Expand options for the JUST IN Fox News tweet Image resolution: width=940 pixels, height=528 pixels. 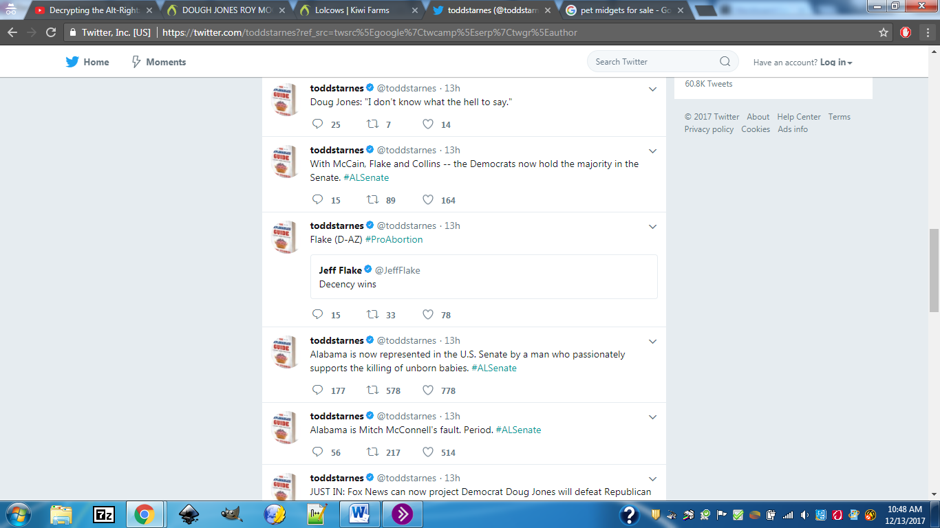point(653,478)
